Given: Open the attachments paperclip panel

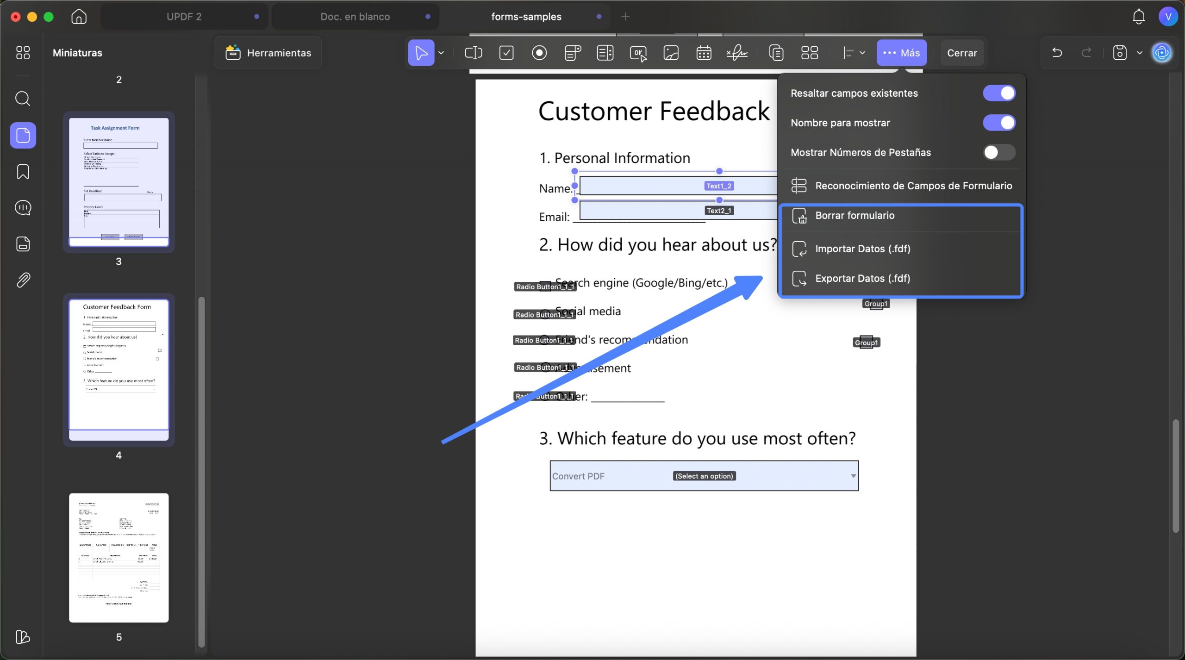Looking at the screenshot, I should [x=23, y=280].
